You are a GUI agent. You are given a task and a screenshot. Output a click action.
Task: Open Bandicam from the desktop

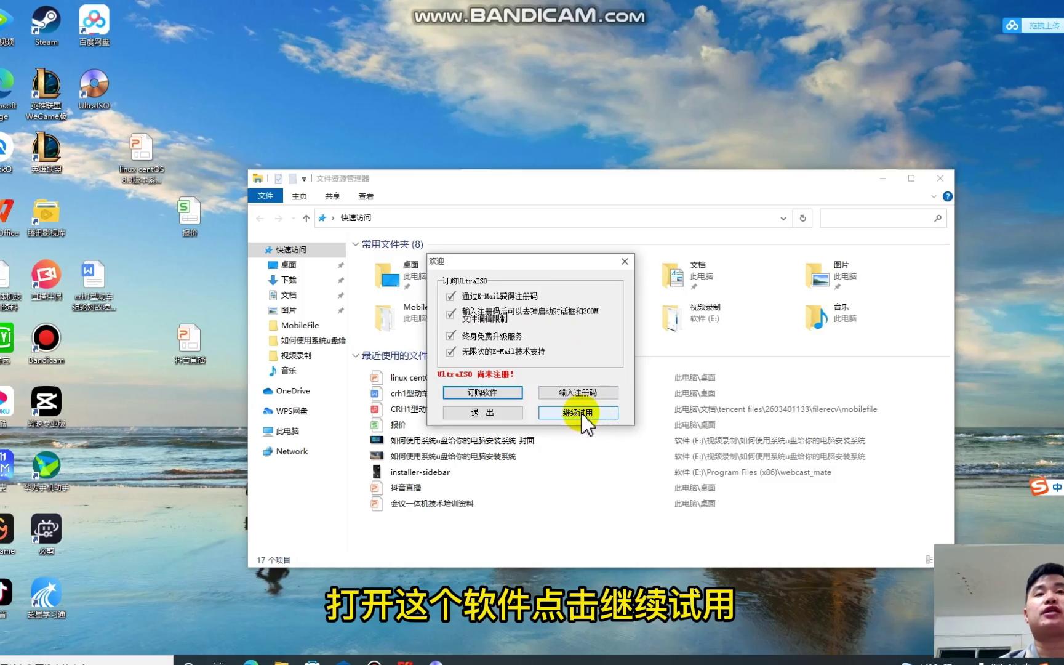46,339
